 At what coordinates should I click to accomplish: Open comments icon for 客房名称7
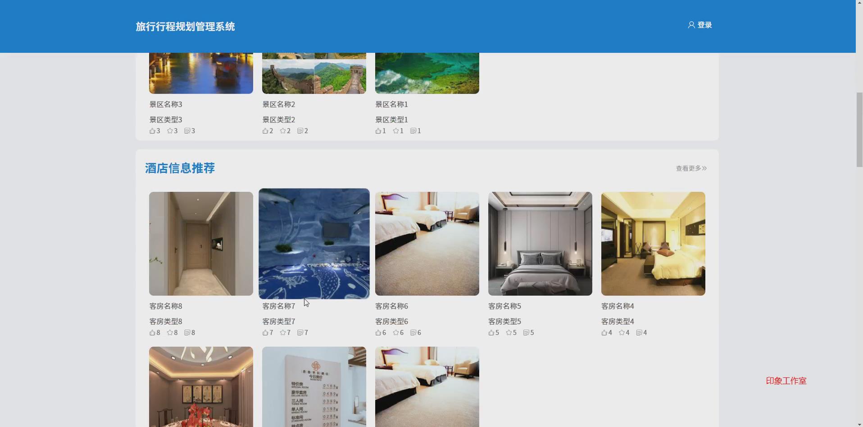(300, 333)
